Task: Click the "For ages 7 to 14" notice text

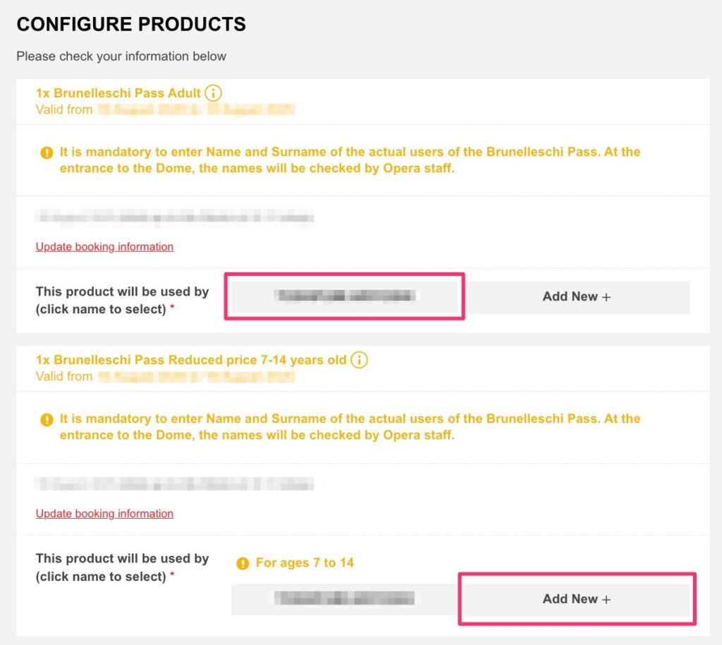Action: pos(305,563)
